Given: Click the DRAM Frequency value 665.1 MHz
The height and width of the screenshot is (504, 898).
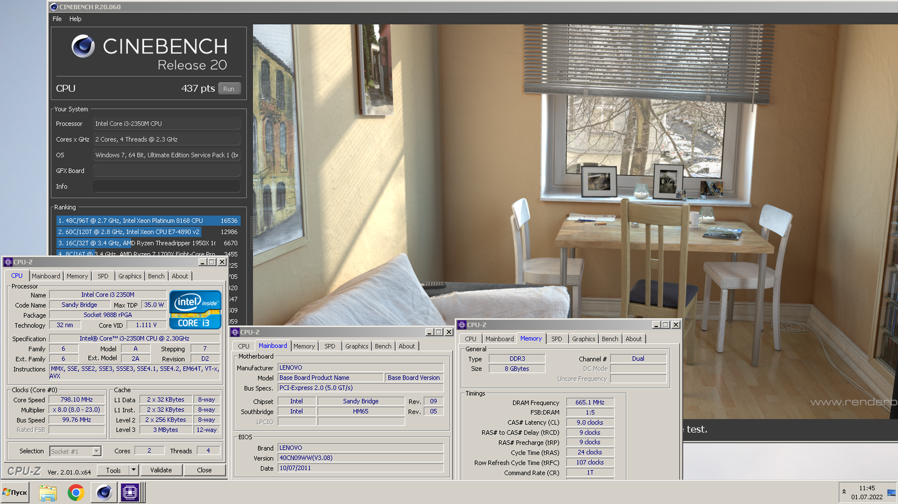Looking at the screenshot, I should (590, 402).
